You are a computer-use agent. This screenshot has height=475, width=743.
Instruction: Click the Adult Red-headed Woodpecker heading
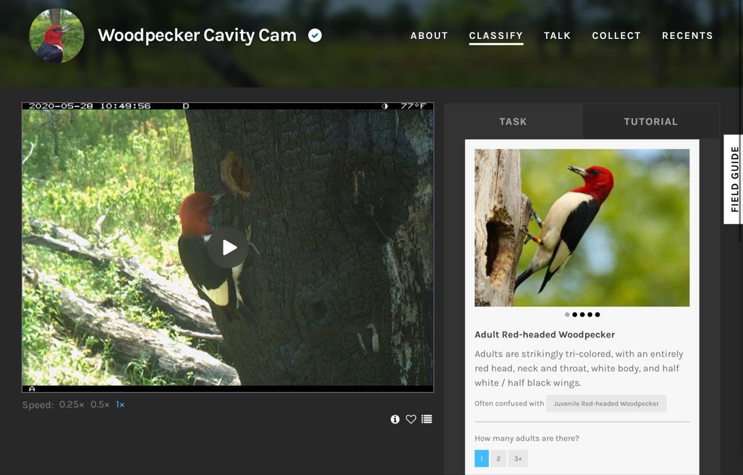(x=544, y=334)
